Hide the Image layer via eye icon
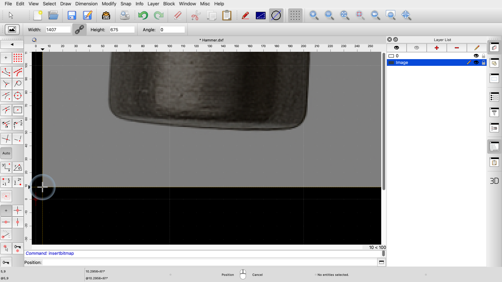The image size is (502, 282). (476, 62)
